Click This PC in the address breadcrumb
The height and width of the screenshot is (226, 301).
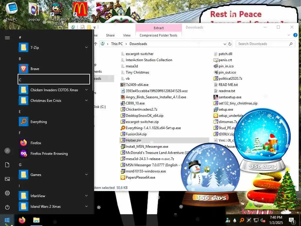tap(117, 44)
